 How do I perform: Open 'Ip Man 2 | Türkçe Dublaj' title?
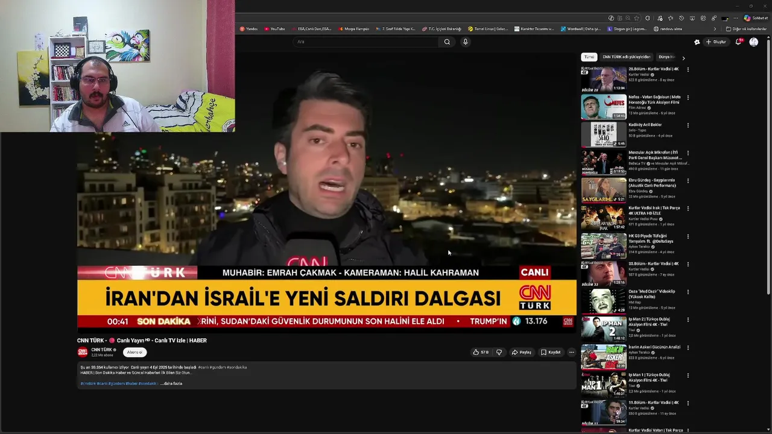[649, 322]
